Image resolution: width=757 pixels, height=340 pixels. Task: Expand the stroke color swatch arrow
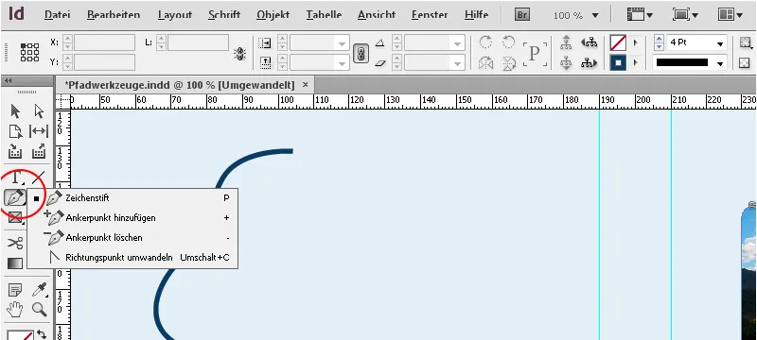click(635, 62)
